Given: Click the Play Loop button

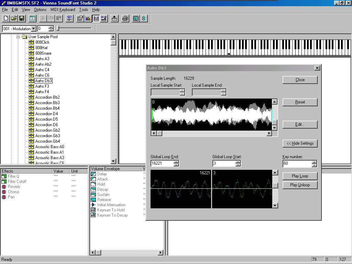Looking at the screenshot, I should 300,176.
